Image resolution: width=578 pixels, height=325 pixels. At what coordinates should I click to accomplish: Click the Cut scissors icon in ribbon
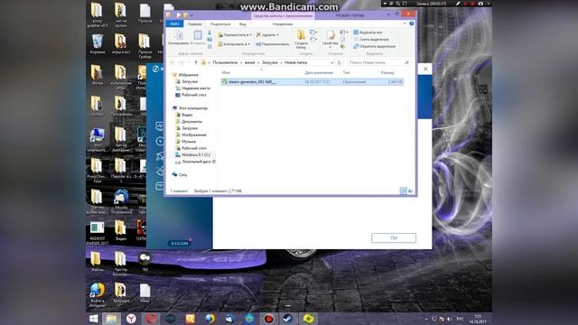pyautogui.click(x=210, y=32)
